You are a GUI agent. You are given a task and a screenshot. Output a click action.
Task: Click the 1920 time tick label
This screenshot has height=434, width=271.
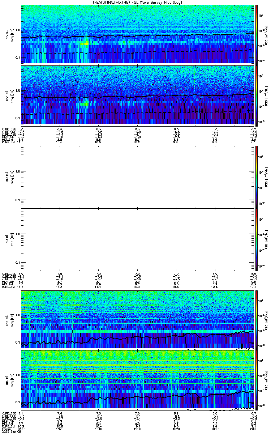coord(176,429)
